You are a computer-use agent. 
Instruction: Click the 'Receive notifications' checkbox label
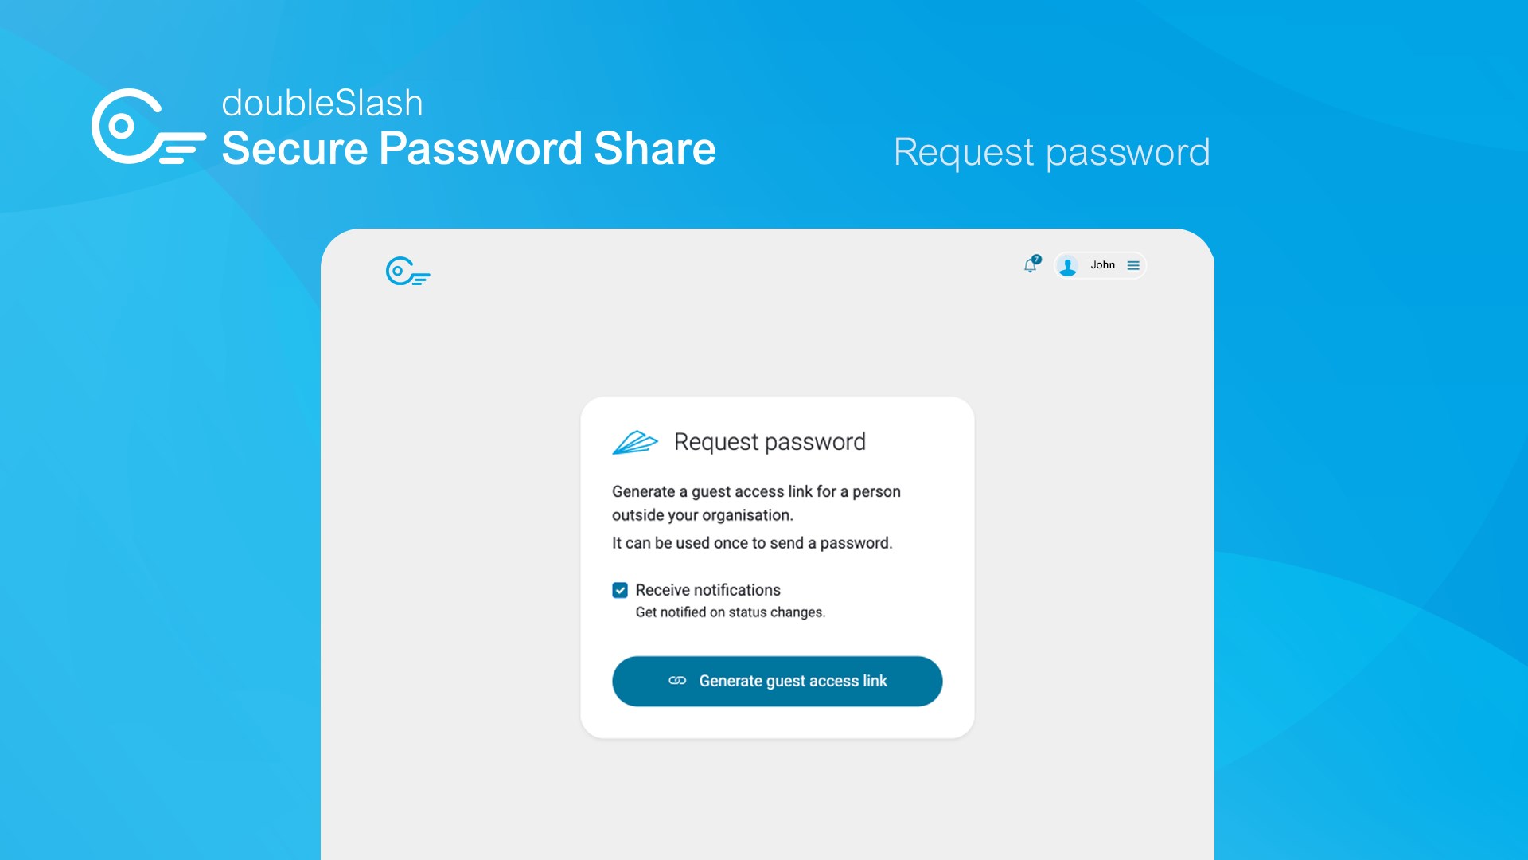click(x=707, y=590)
